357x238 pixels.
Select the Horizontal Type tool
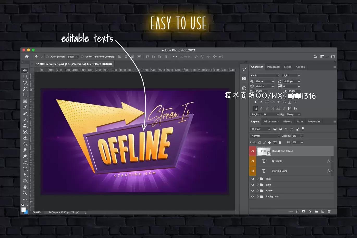25,169
